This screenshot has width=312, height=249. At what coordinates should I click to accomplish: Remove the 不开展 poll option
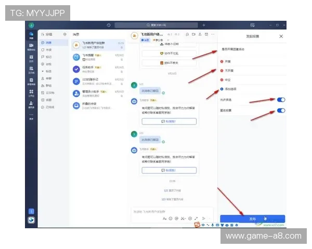[222, 70]
